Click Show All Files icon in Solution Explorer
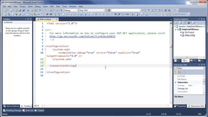Screen dimensions: 208x117 (x=180, y=23)
